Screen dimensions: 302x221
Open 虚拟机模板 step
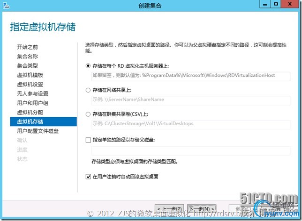tap(30, 75)
